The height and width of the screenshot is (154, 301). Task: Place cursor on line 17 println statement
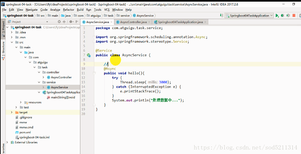pos(148,100)
